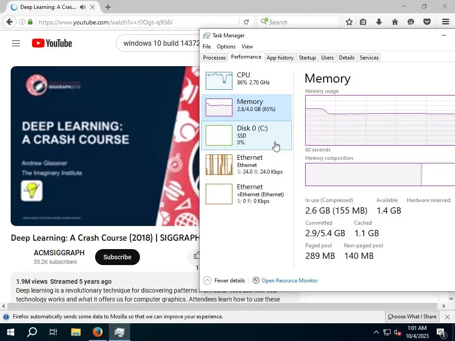Open Task Manager View menu
Screen dimensions: 455x341
(x=247, y=46)
